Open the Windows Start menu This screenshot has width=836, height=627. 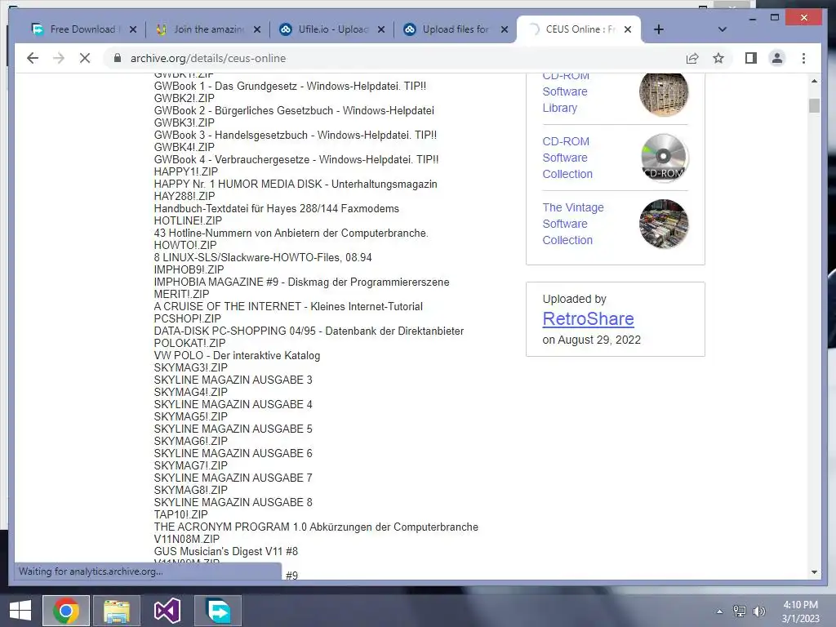[x=20, y=611]
